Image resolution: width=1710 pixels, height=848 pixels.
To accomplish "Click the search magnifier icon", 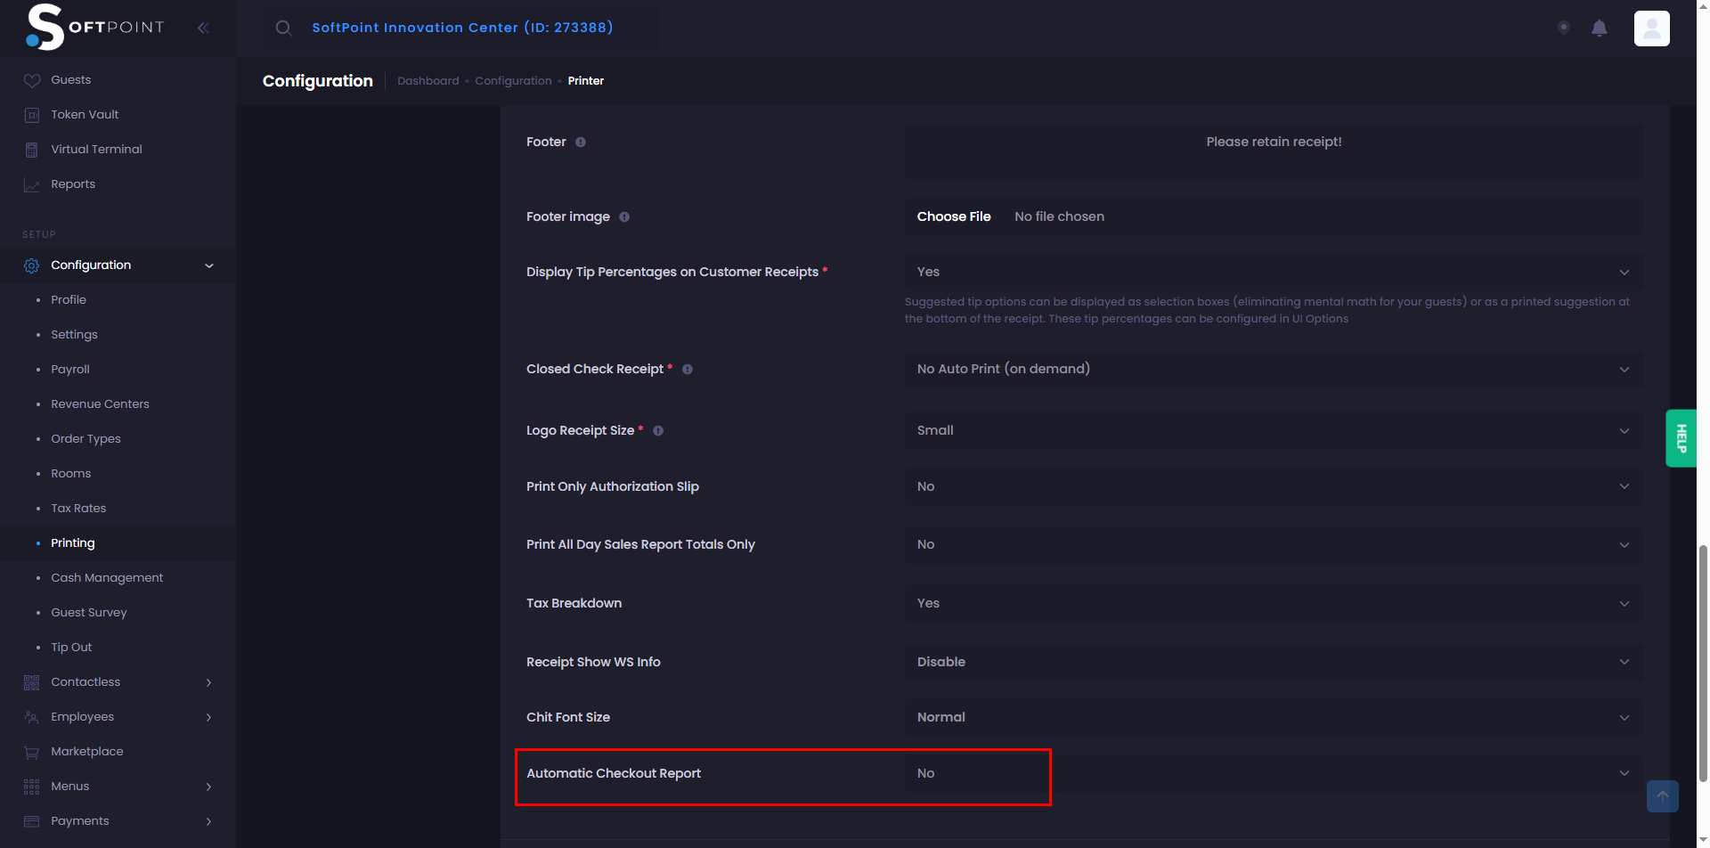I will 283,29.
